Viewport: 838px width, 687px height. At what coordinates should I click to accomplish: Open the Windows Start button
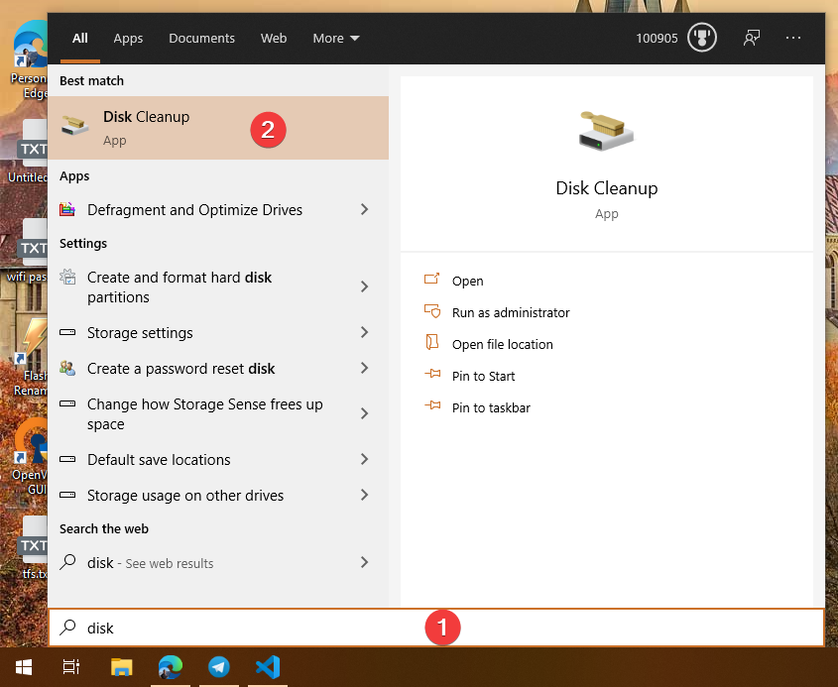pos(24,667)
